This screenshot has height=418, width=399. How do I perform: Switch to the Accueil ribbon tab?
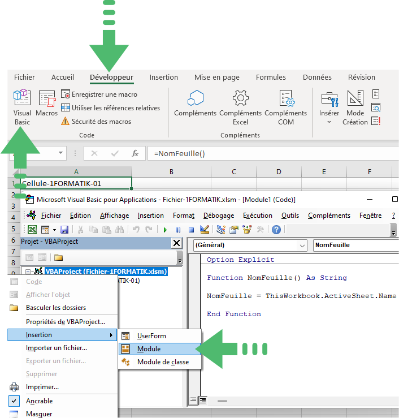(x=63, y=77)
